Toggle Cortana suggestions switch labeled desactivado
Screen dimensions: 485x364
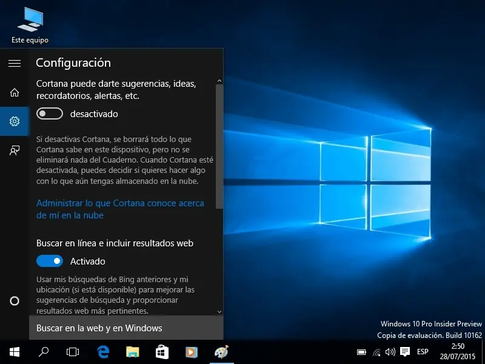tap(50, 113)
